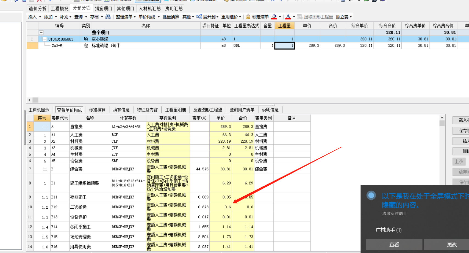
Task: Click 广材助手 (1) notification entry
Action: [388, 230]
